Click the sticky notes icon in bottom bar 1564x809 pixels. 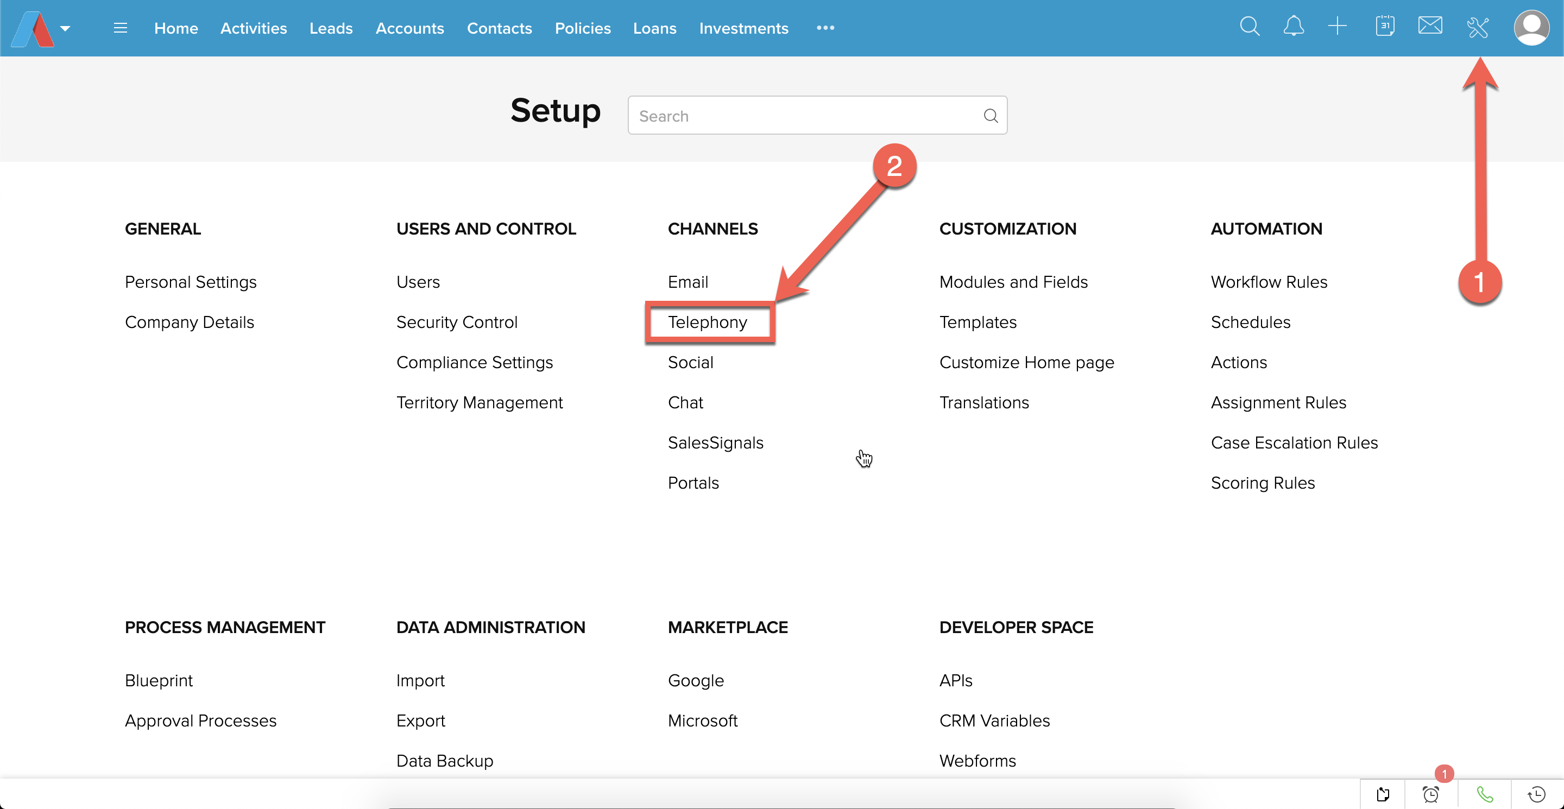[x=1383, y=794]
